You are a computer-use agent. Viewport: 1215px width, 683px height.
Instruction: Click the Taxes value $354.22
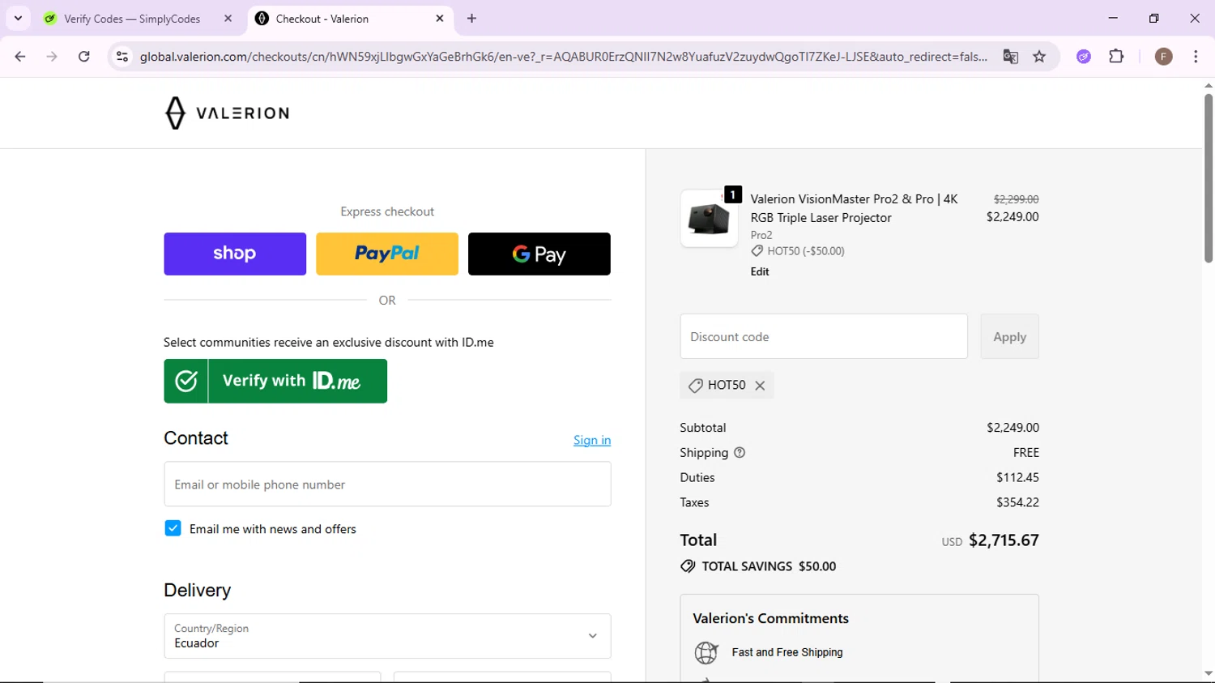point(1017,502)
